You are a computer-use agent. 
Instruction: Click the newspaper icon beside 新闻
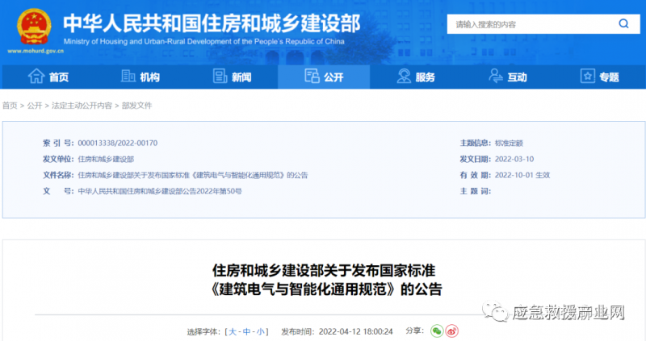point(219,77)
